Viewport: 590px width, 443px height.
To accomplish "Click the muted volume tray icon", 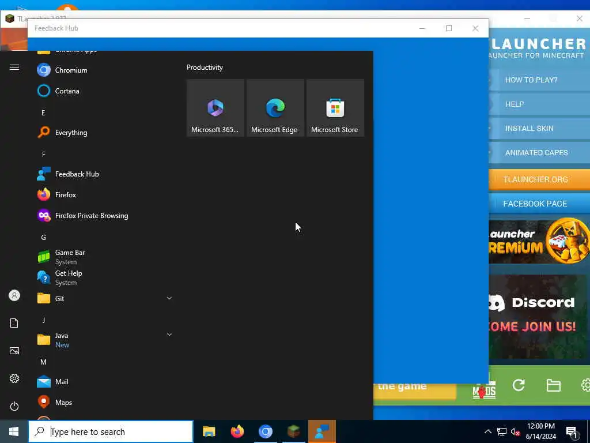I will [x=516, y=431].
